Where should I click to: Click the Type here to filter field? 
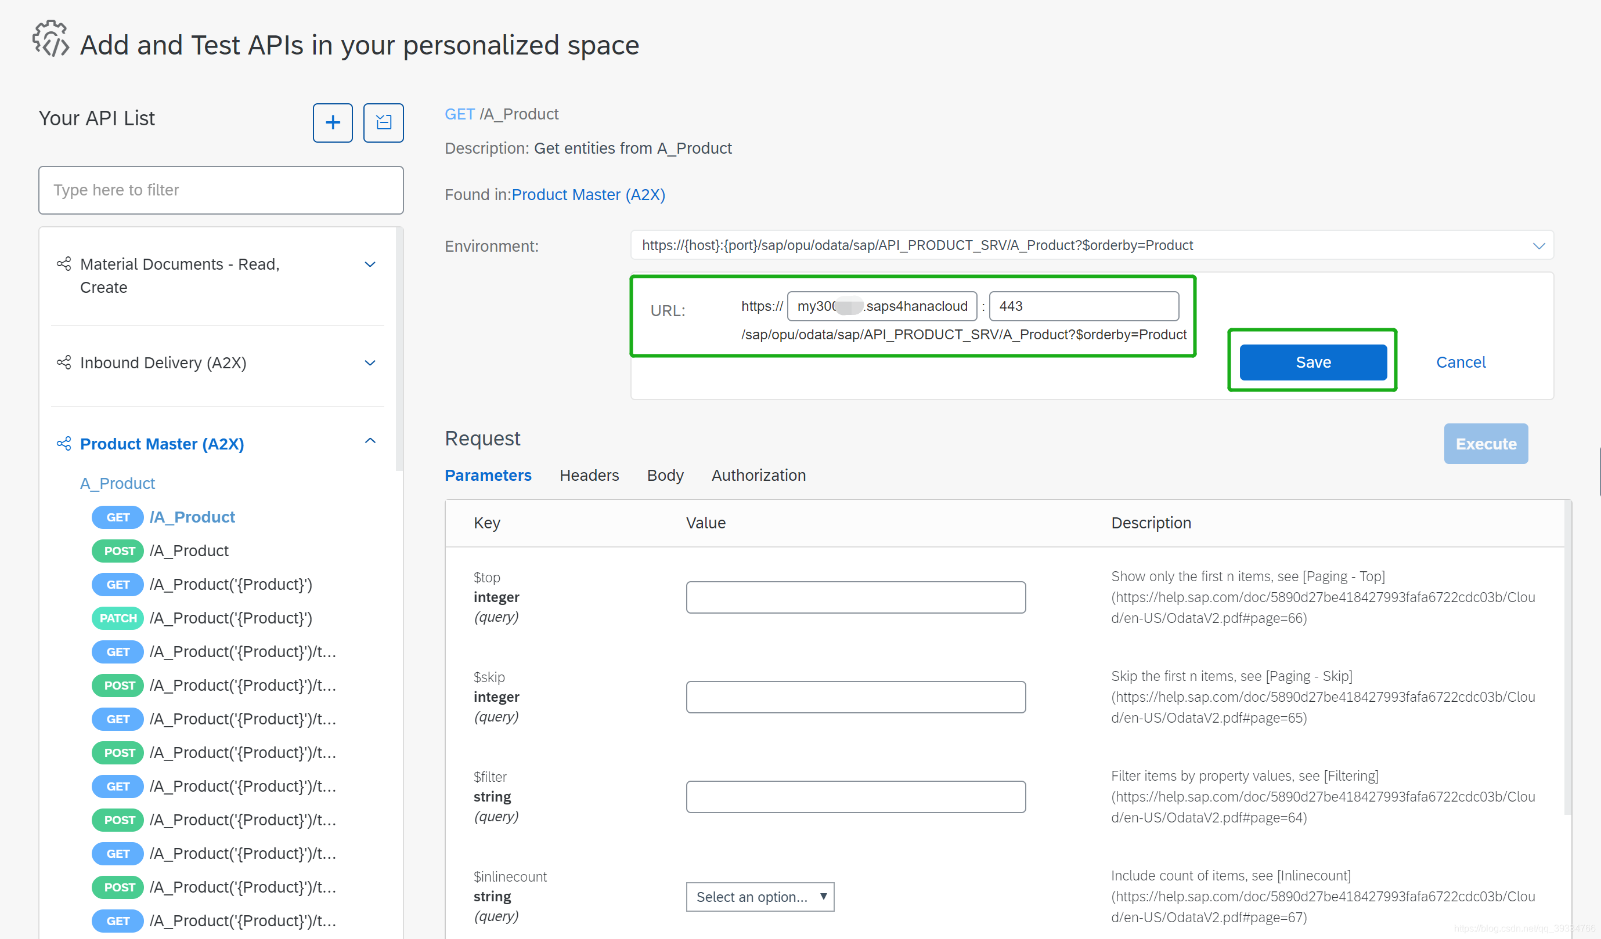pyautogui.click(x=221, y=190)
